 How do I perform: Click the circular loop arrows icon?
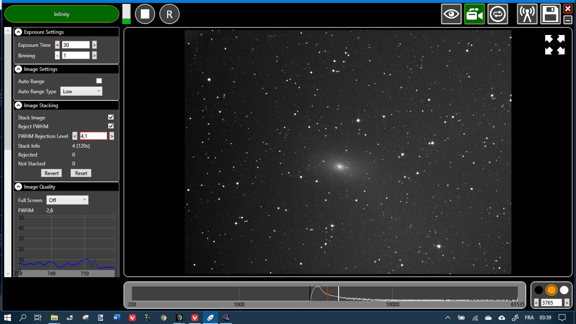tap(498, 14)
